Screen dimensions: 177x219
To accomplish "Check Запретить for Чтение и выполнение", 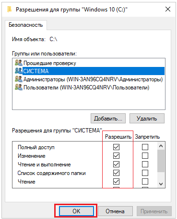I will [x=145, y=164].
